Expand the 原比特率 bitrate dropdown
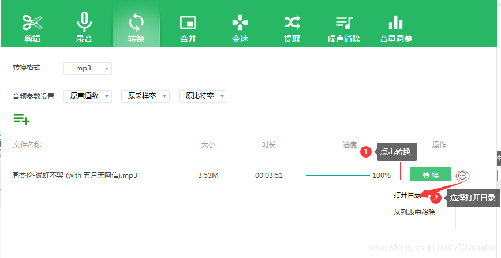501x258 pixels. (203, 96)
